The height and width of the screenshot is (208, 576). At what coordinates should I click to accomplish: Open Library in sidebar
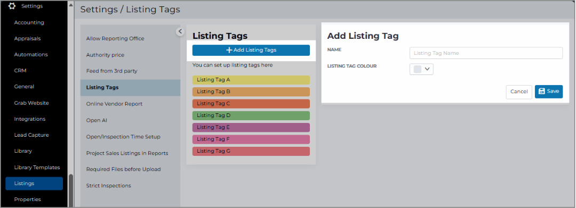pos(23,151)
